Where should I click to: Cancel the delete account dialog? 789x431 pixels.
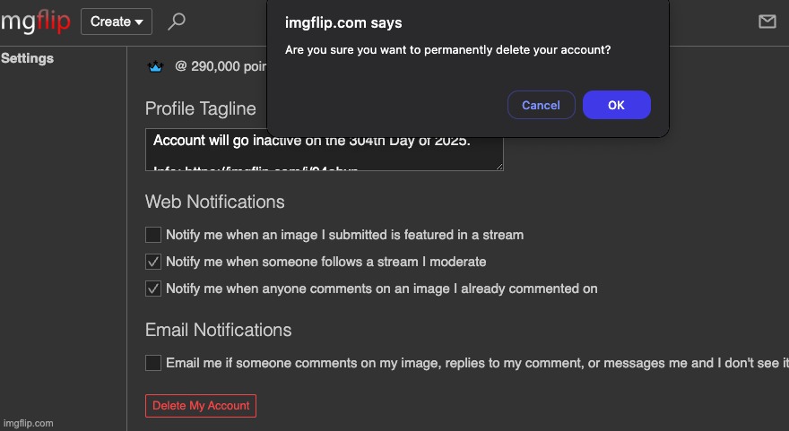tap(541, 105)
